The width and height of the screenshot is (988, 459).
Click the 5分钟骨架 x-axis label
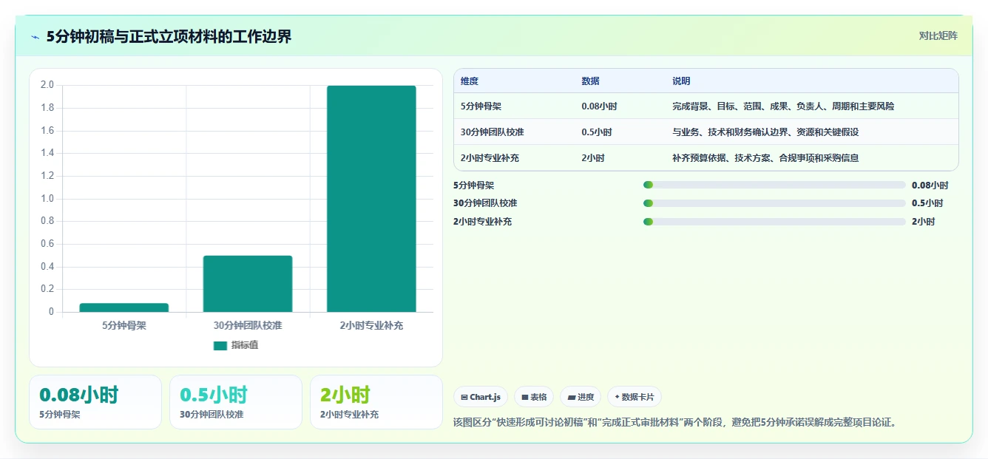(124, 325)
